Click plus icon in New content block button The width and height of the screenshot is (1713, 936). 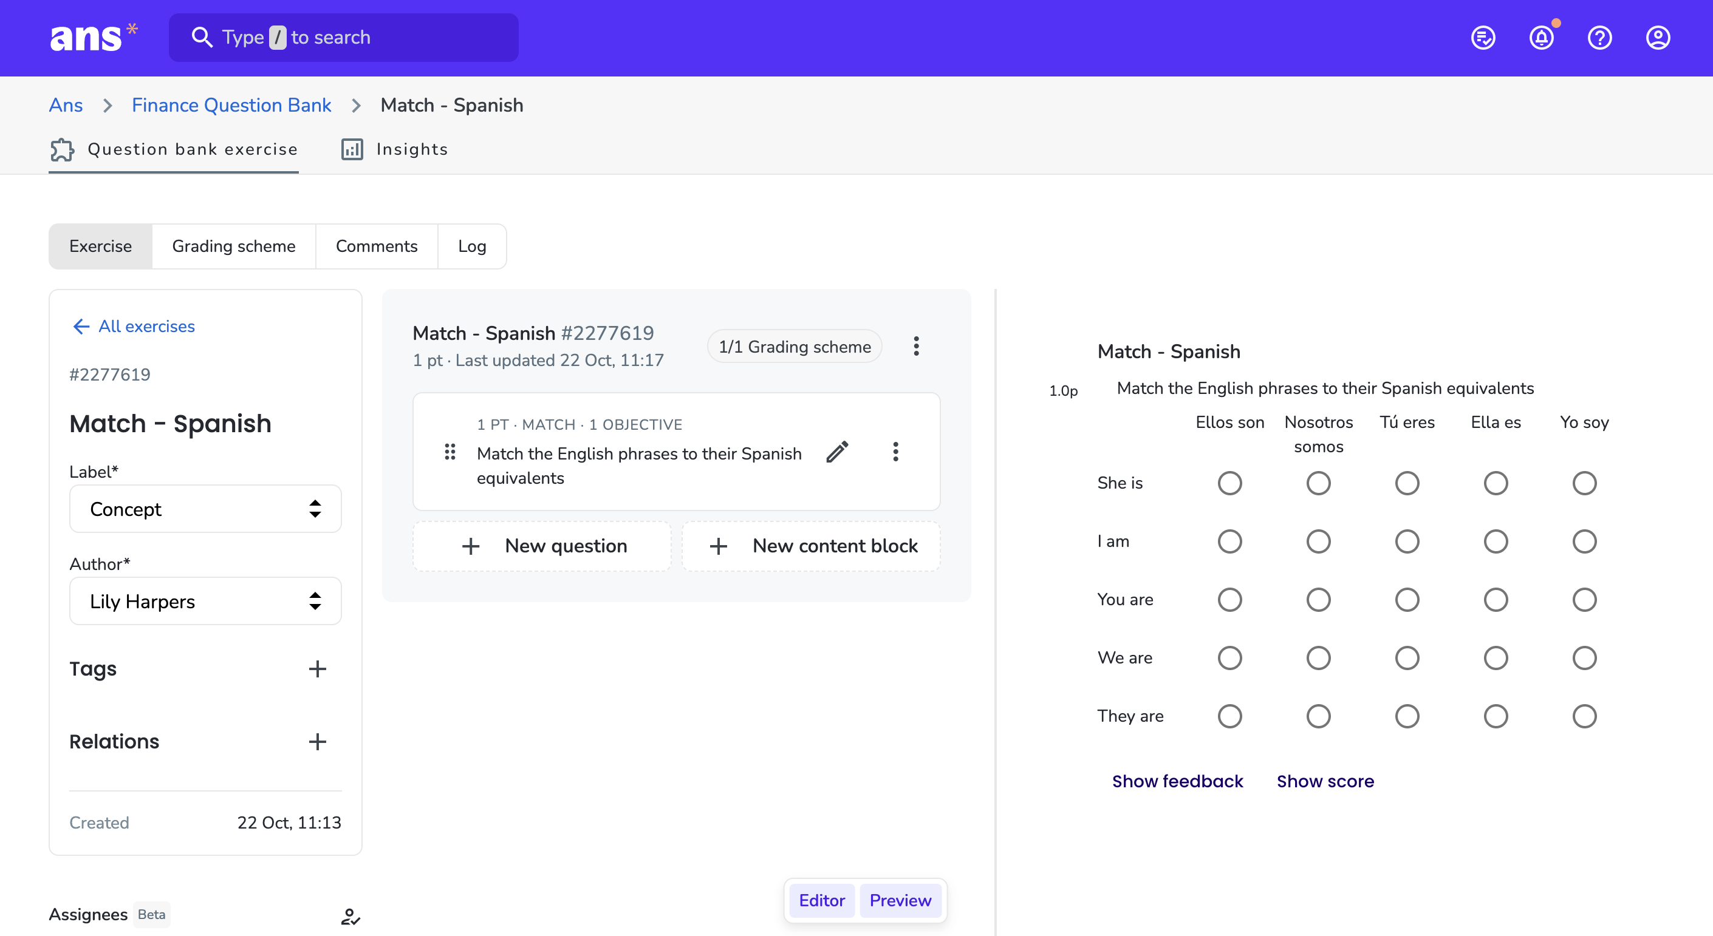coord(718,546)
